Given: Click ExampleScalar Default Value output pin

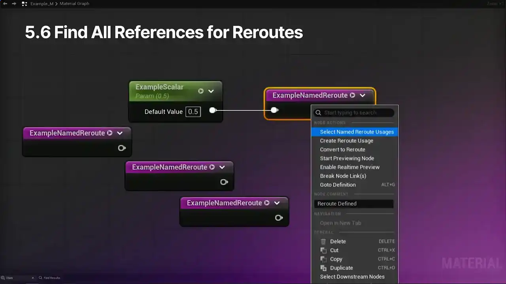Looking at the screenshot, I should click(x=213, y=110).
